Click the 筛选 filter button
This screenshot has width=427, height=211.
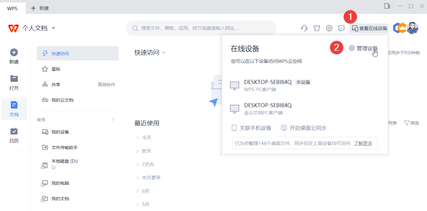(x=411, y=123)
